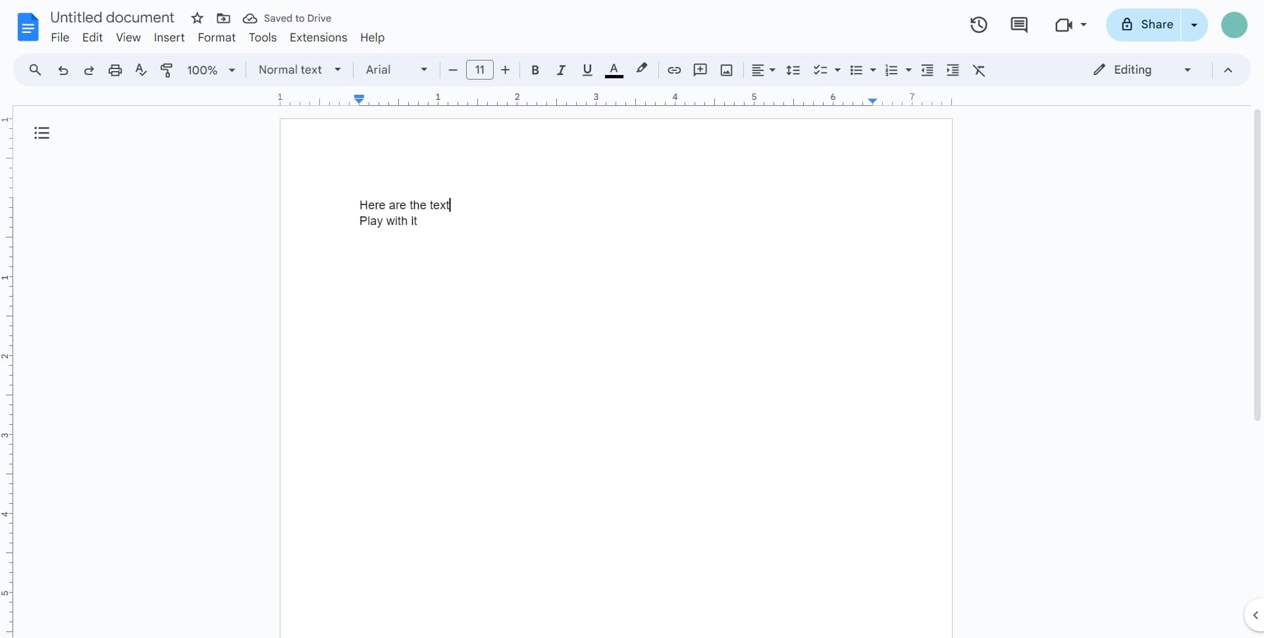Open the Zoom level dropdown
The width and height of the screenshot is (1264, 638).
tap(209, 70)
